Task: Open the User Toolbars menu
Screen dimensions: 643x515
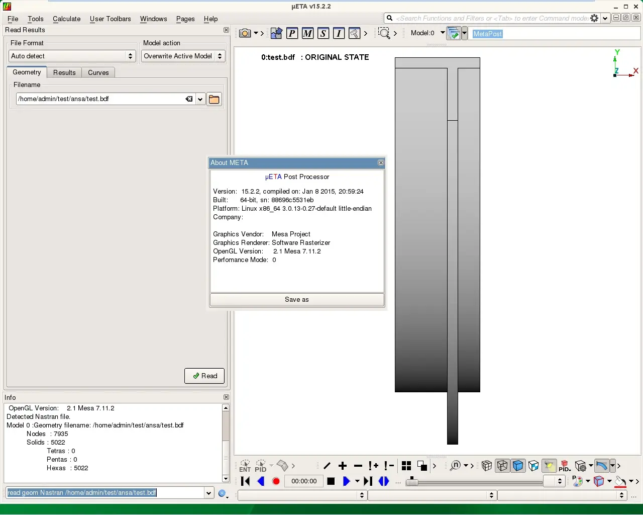Action: coord(110,19)
